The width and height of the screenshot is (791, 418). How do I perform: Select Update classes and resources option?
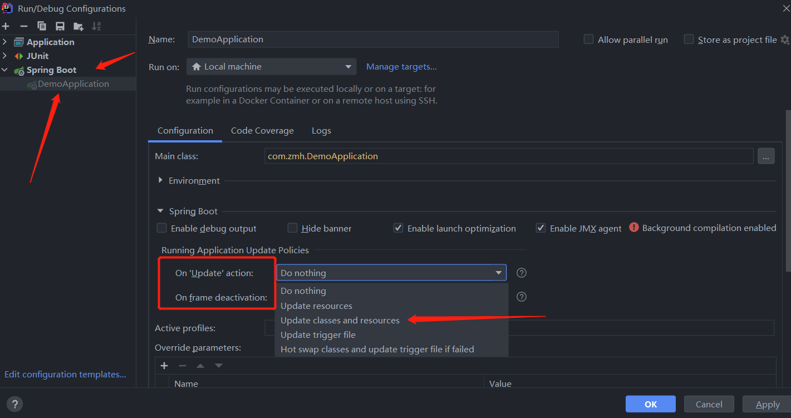(340, 320)
